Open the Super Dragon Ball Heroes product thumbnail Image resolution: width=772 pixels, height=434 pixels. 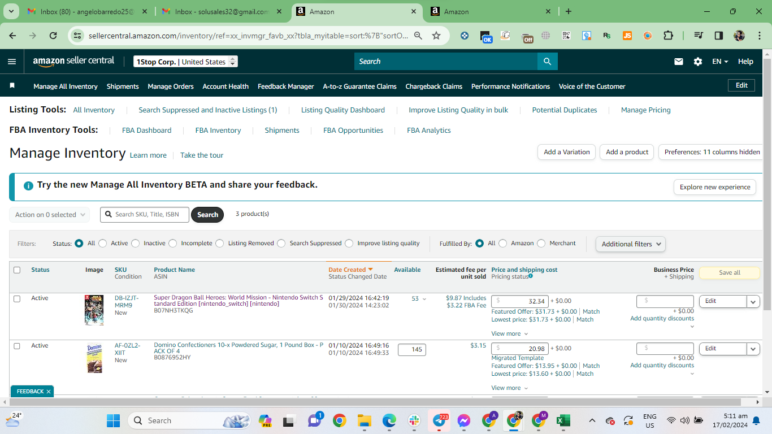(x=94, y=310)
